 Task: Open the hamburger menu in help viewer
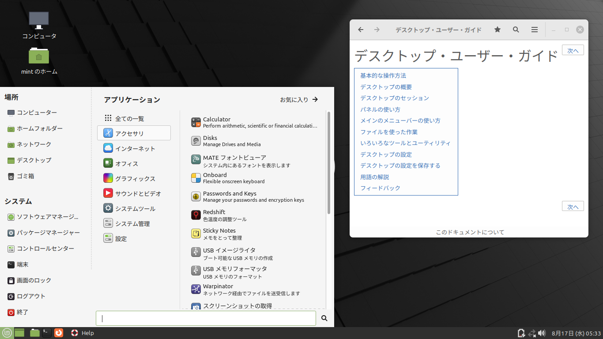point(535,30)
